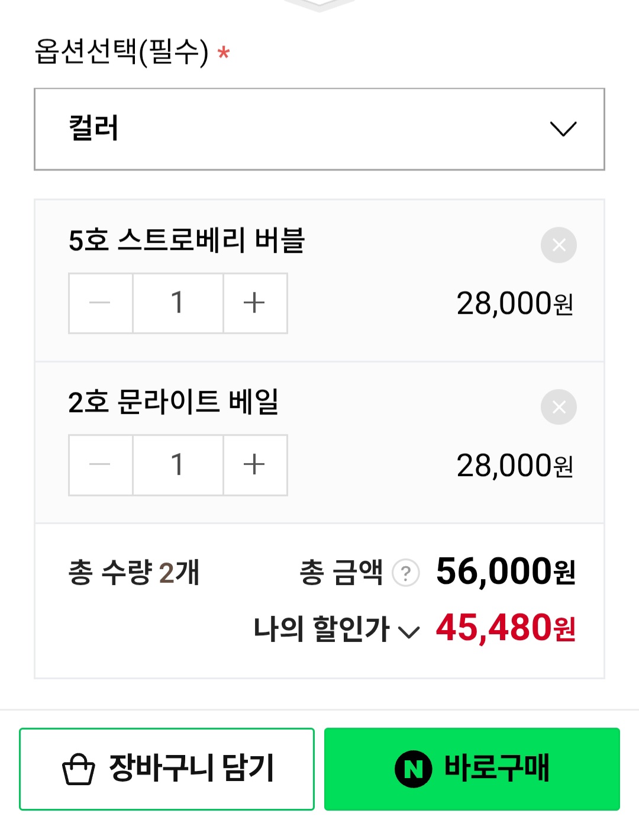Screen dimensions: 639x829
Task: Focus the 2호 문라이트 베일 quantity field
Action: [x=177, y=465]
